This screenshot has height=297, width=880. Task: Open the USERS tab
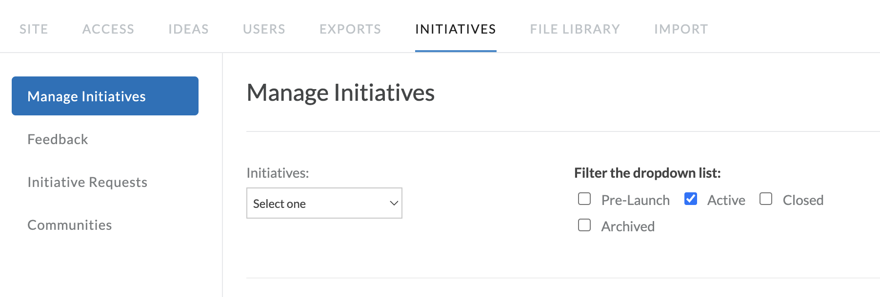pyautogui.click(x=264, y=29)
